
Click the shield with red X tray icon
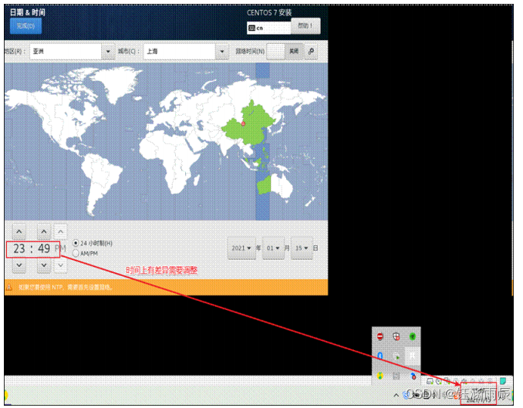pyautogui.click(x=396, y=336)
